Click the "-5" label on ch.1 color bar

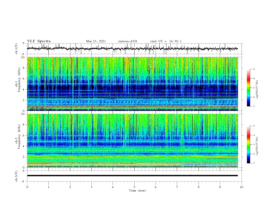253,88
